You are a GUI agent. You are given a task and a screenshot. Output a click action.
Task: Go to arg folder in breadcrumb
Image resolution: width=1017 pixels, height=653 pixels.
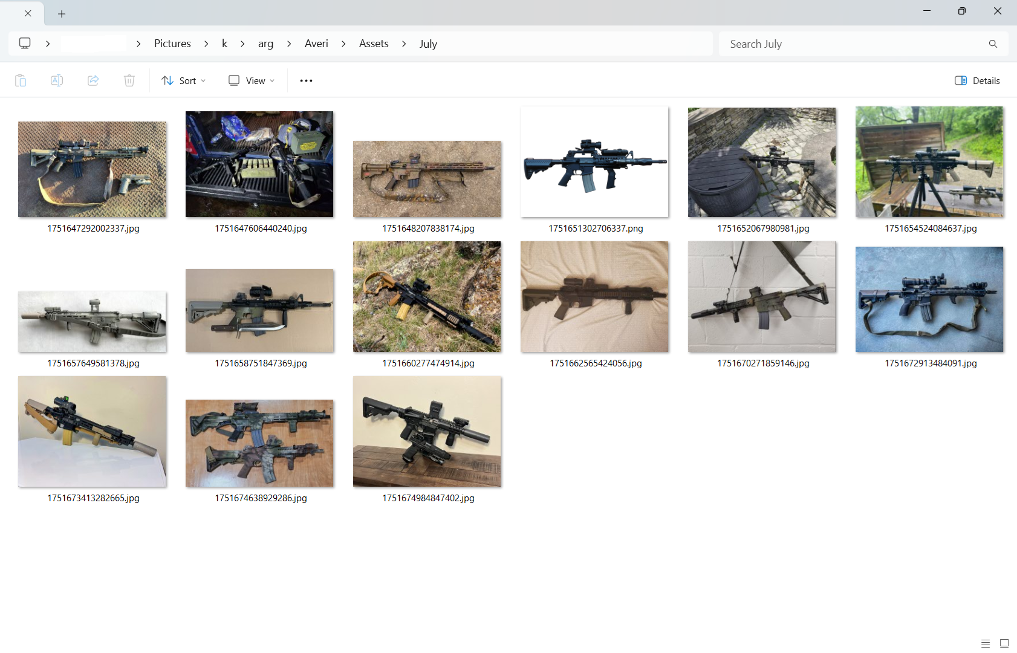[265, 44]
